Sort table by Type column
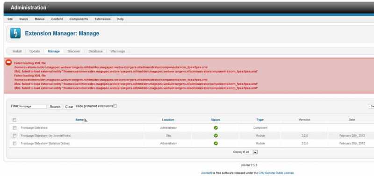The image size is (374, 176). [x=260, y=120]
